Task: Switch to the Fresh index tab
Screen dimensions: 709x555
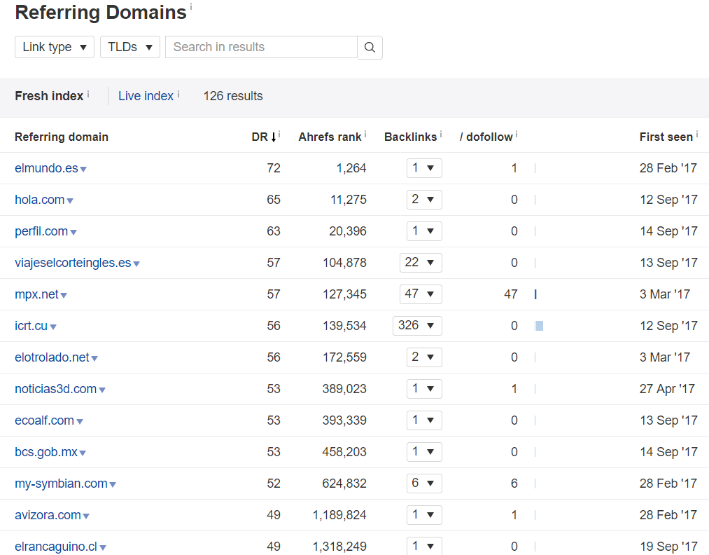Action: (x=49, y=96)
